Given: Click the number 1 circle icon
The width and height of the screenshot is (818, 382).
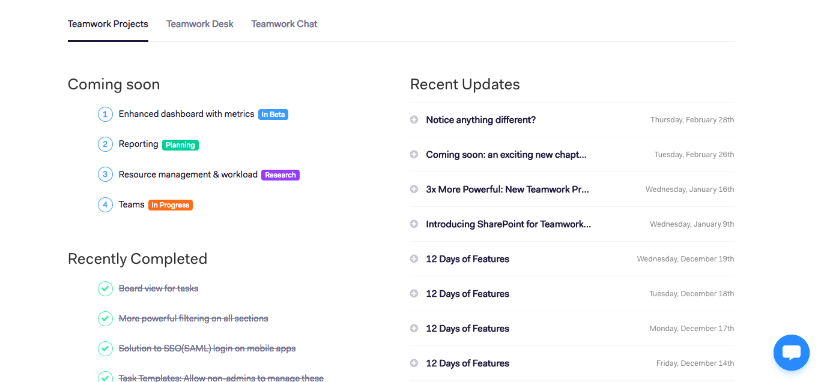Looking at the screenshot, I should 105,114.
